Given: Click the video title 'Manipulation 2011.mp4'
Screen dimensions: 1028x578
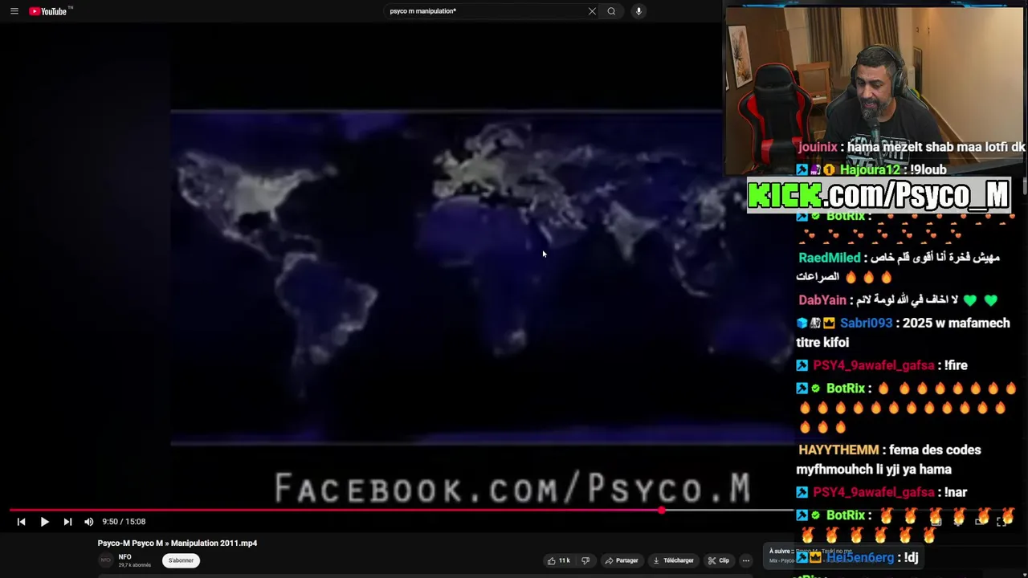Looking at the screenshot, I should (x=177, y=543).
